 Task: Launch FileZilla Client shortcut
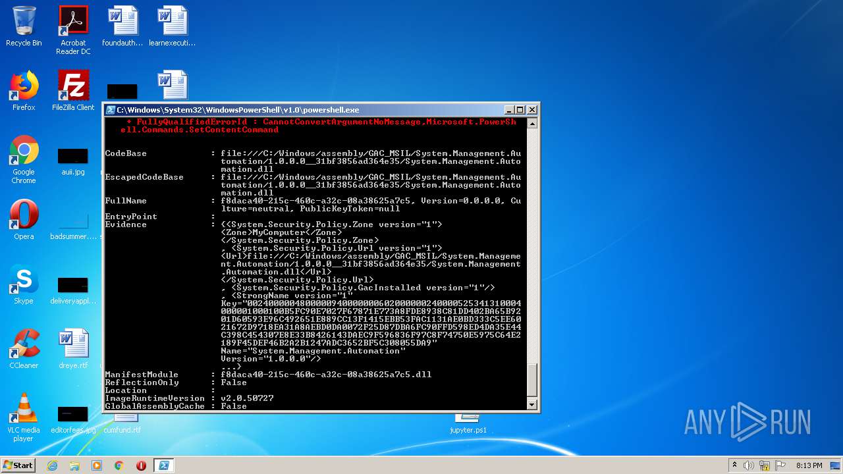tap(73, 91)
